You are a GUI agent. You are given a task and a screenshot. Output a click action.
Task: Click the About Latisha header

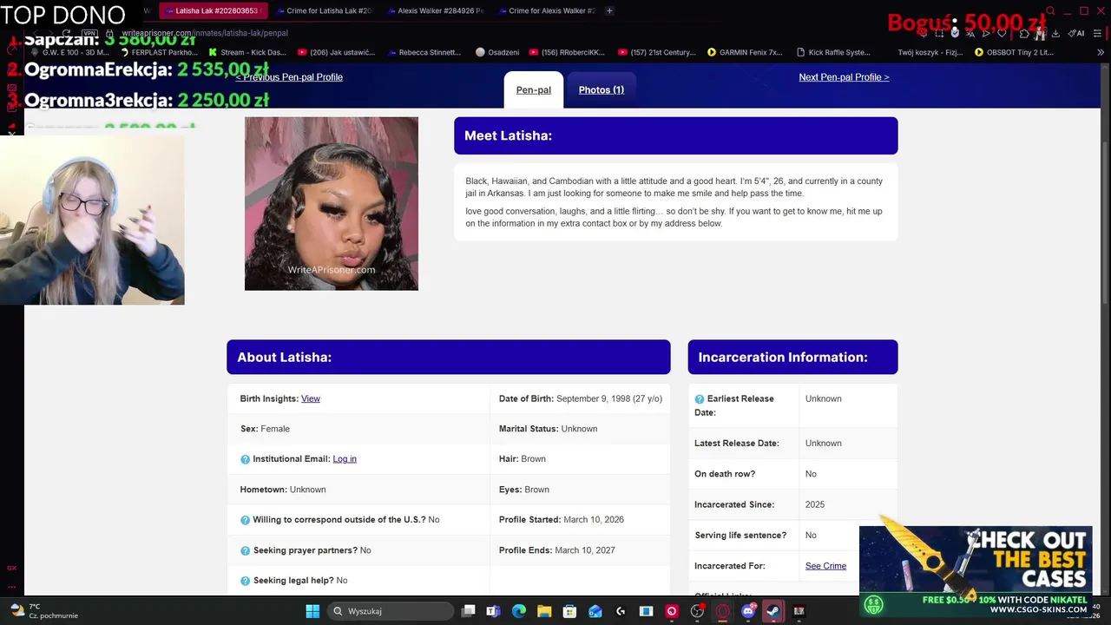(448, 357)
